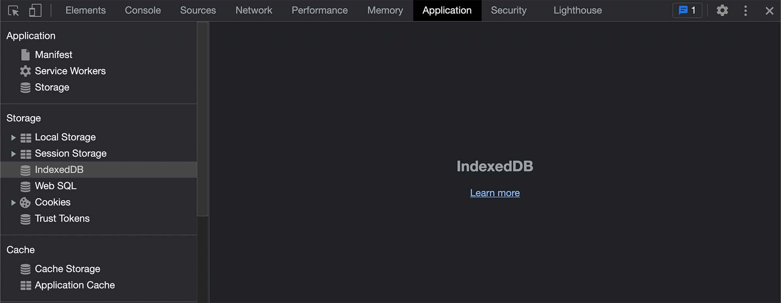Switch to the Lighthouse tab
Image resolution: width=781 pixels, height=303 pixels.
coord(578,11)
